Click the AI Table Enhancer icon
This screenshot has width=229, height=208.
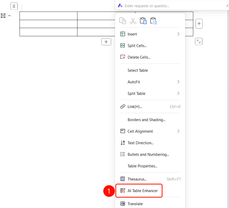pyautogui.click(x=123, y=191)
